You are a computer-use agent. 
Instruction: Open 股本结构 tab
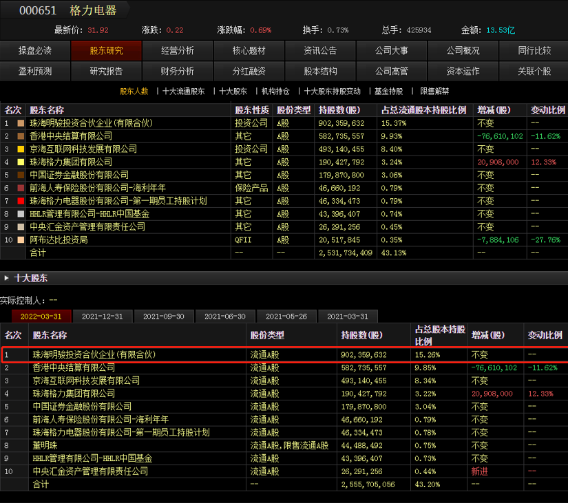click(320, 71)
